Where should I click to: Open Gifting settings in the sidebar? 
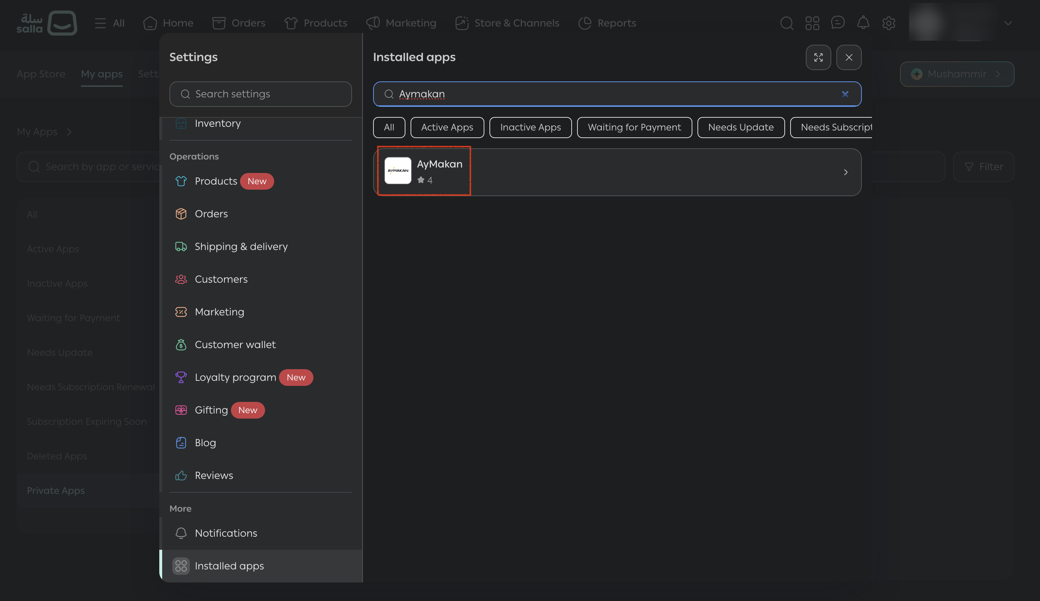click(x=211, y=410)
